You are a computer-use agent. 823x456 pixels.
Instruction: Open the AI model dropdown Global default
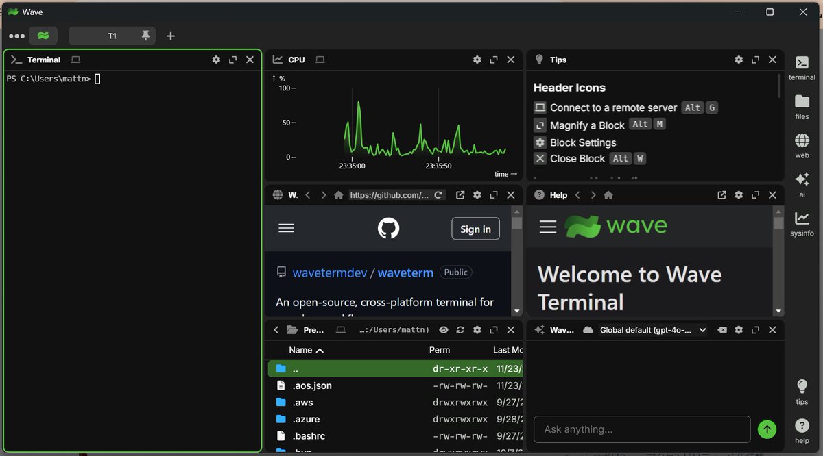tap(653, 330)
